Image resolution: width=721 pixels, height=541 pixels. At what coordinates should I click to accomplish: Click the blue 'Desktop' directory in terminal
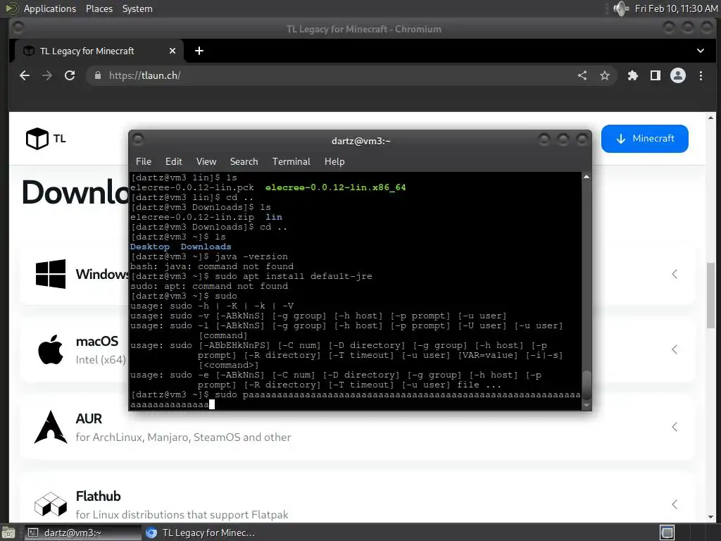(x=150, y=247)
